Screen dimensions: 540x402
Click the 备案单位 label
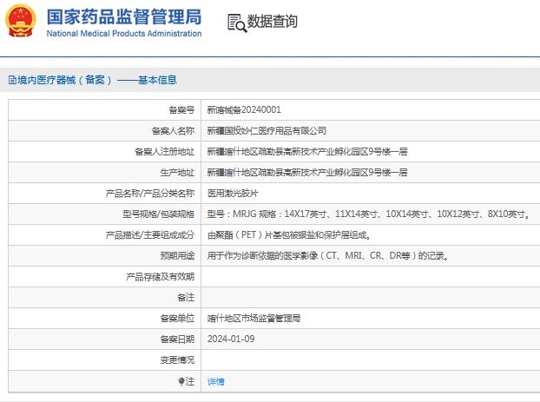tap(177, 319)
